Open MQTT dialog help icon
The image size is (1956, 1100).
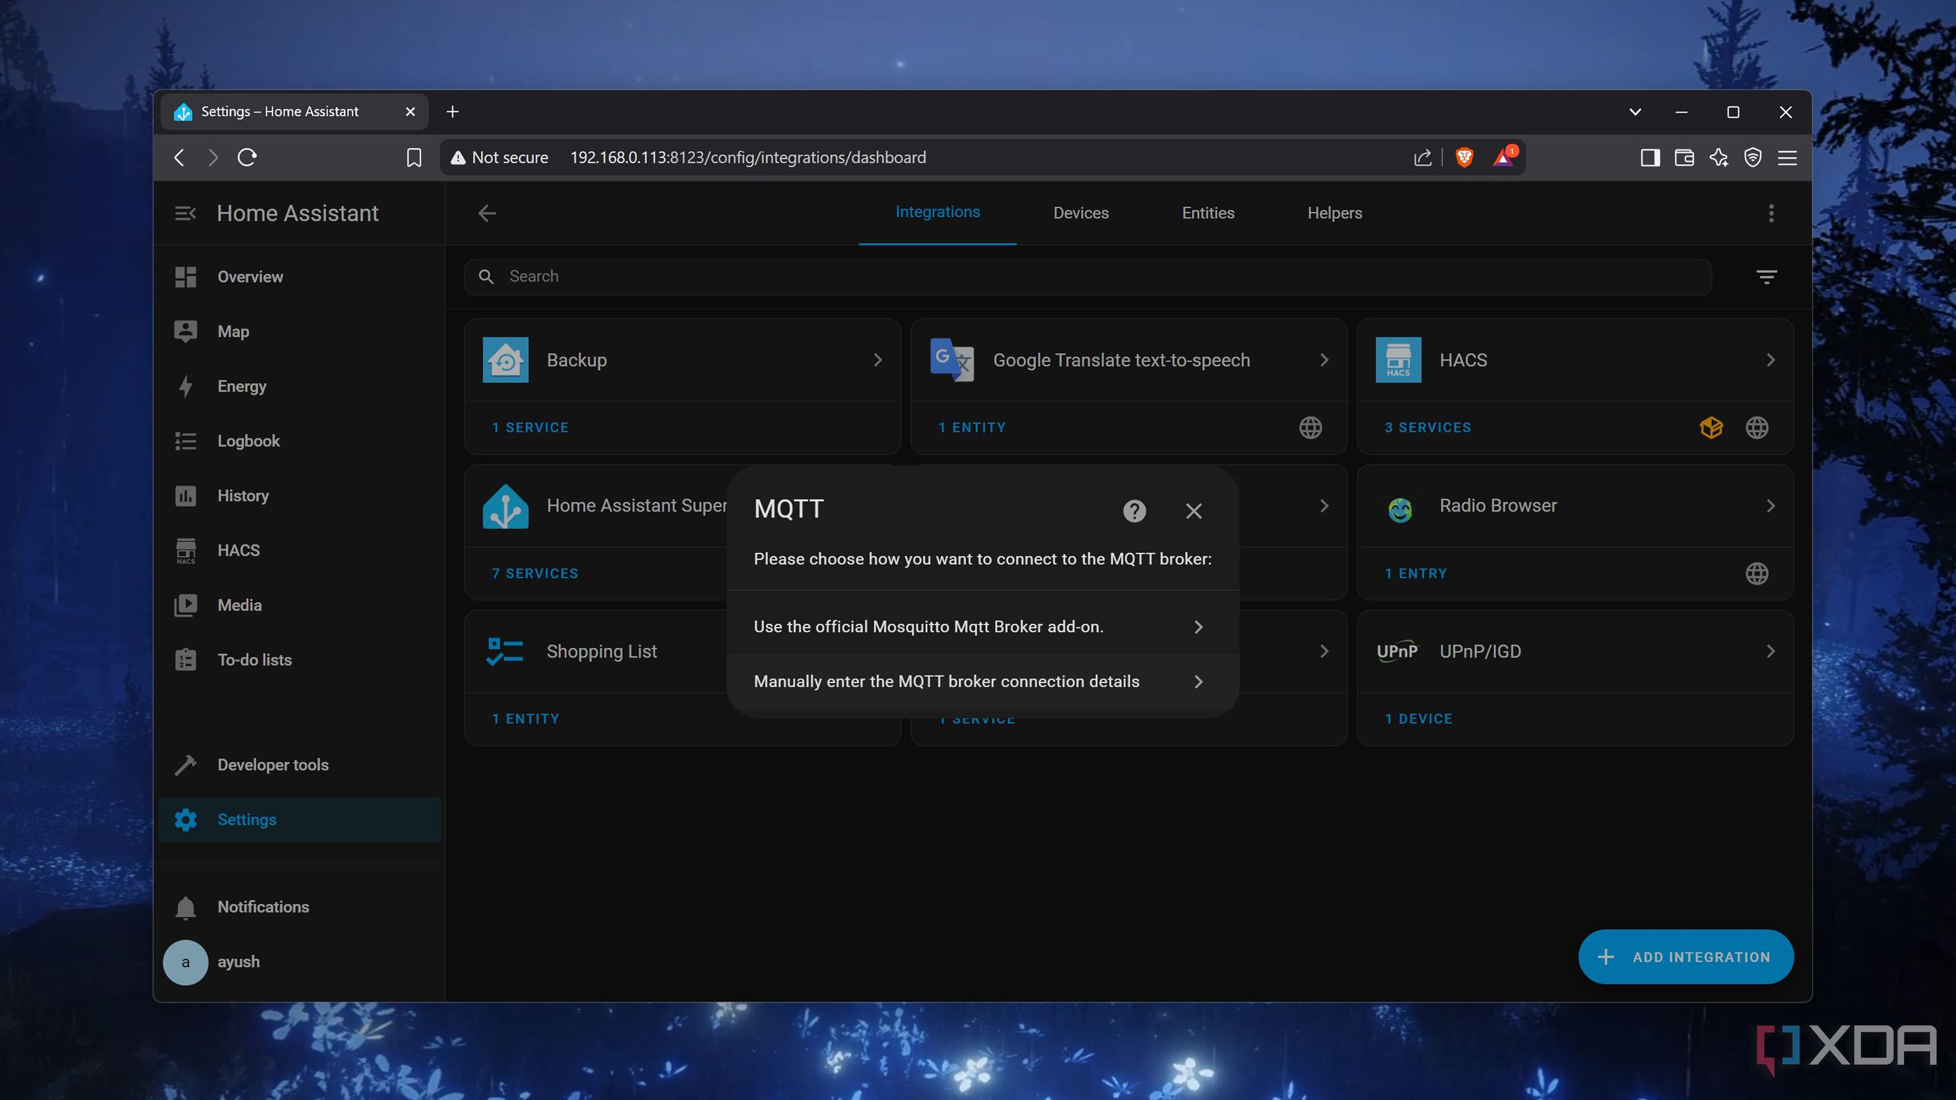(1134, 511)
